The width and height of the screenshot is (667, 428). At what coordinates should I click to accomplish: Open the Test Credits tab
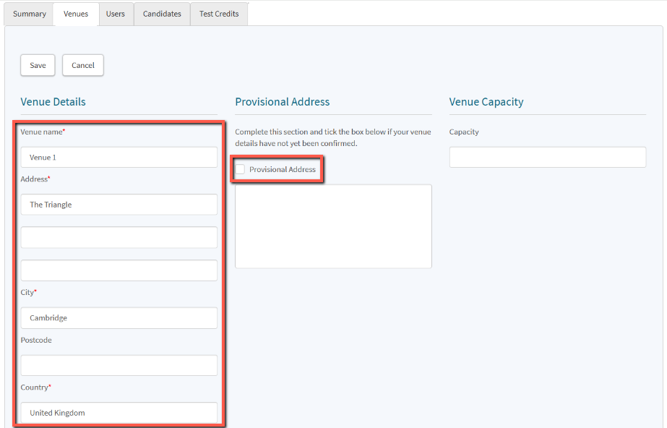pos(219,14)
